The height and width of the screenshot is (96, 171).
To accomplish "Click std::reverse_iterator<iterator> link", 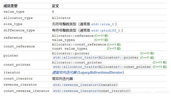I will (x=85, y=85).
